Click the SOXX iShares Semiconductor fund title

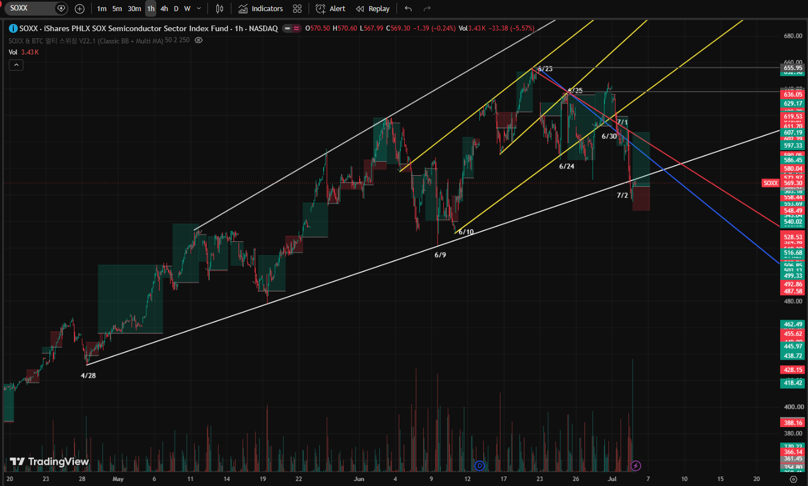pos(148,28)
